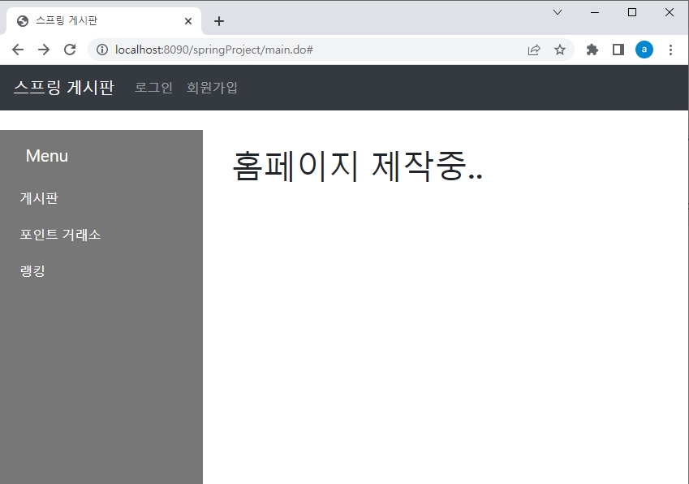Open the profile avatar "a"
689x484 pixels.
point(644,50)
